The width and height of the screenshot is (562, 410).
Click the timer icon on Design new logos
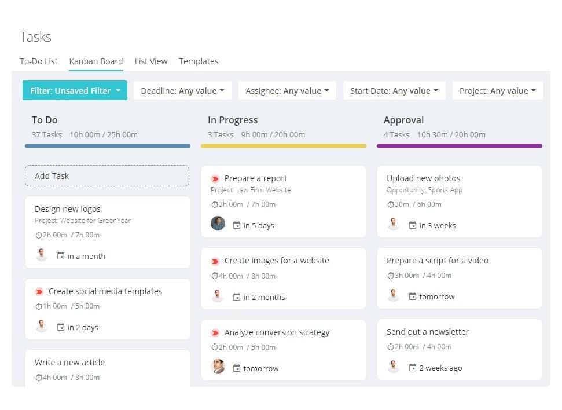(x=38, y=235)
